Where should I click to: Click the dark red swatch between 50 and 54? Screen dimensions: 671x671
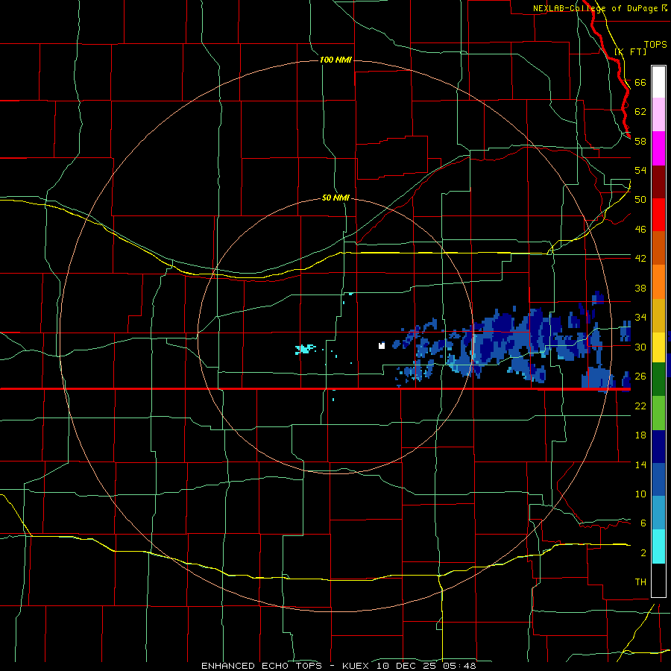pyautogui.click(x=658, y=182)
